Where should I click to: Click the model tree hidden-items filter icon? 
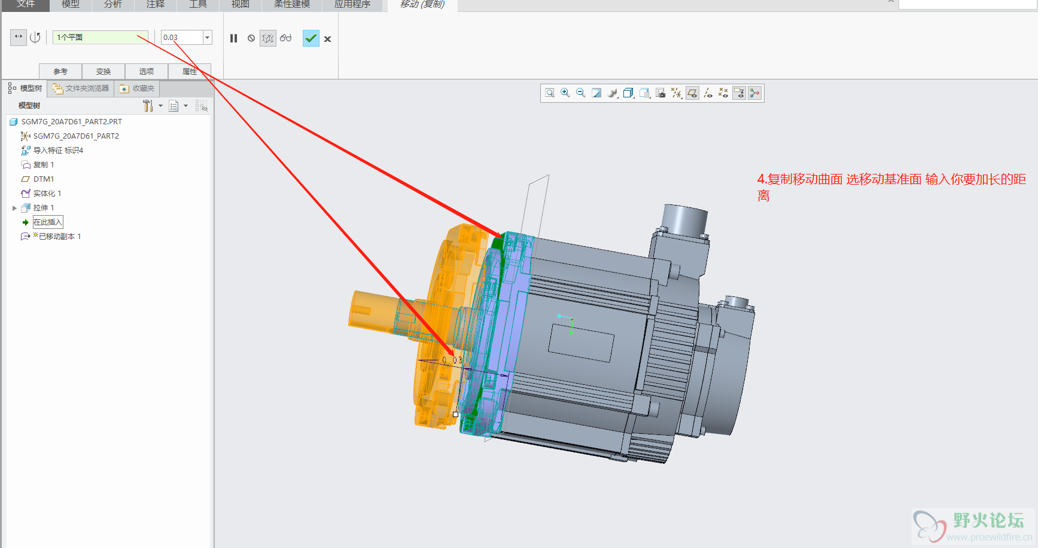point(202,106)
